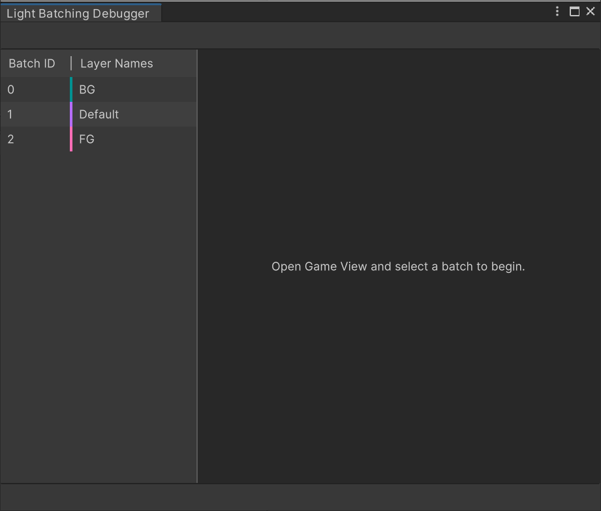Open the Light Batching Debugger window menu

557,11
